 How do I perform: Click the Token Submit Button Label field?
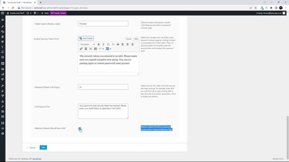pos(103,24)
